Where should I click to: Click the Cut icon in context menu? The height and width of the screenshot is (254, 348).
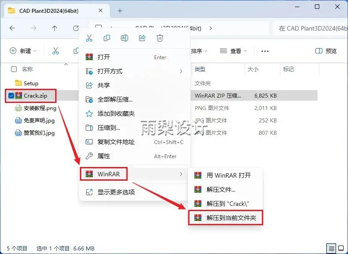[89, 38]
